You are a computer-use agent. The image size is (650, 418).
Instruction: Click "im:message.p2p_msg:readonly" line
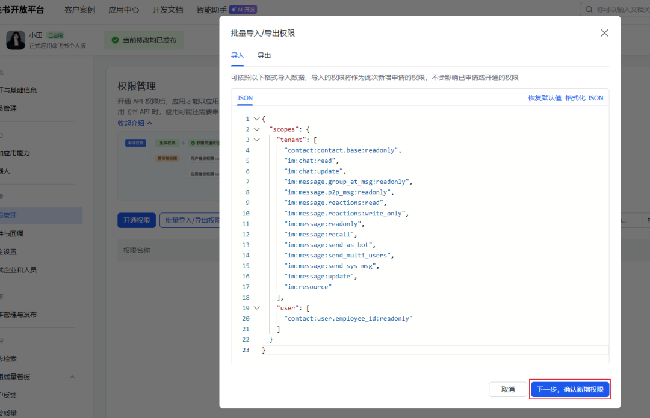[x=339, y=192]
